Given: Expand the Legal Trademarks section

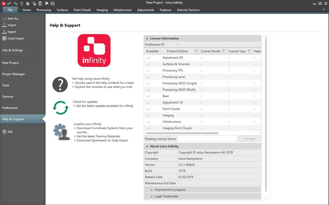Looking at the screenshot, I should (151, 196).
